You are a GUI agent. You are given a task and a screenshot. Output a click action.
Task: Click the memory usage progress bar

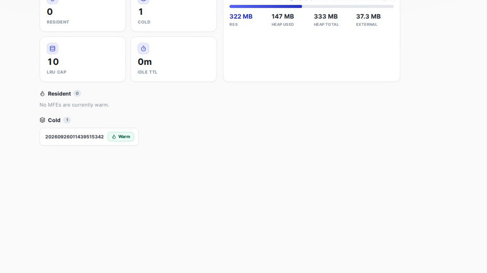[x=311, y=7]
